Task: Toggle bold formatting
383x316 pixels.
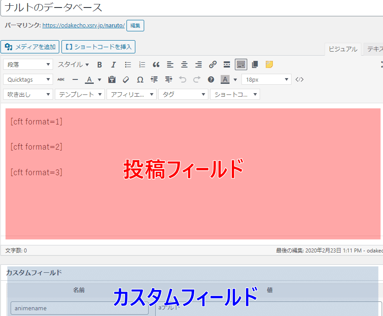Action: click(100, 64)
